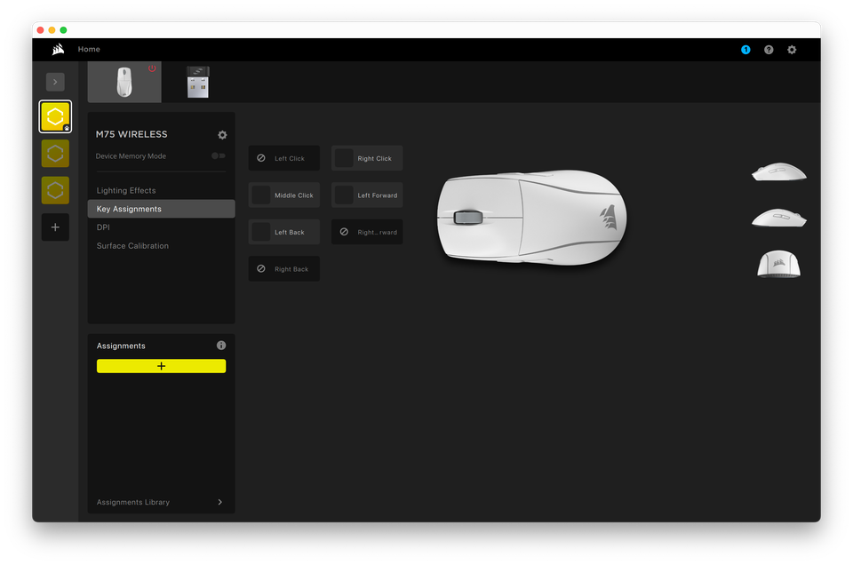The width and height of the screenshot is (853, 565).
Task: Click the M75 WIRELESS title text
Action: (132, 134)
